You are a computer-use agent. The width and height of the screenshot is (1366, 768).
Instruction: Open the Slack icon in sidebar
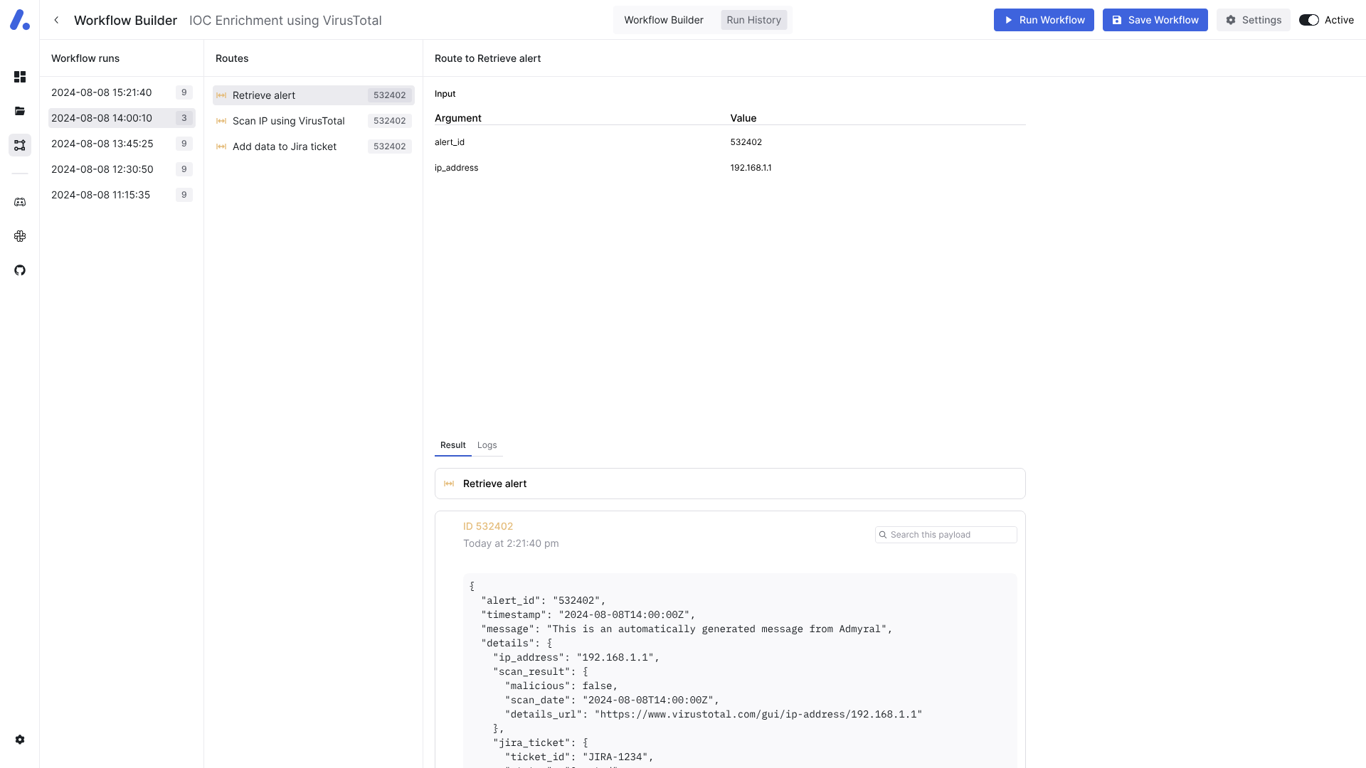point(20,236)
